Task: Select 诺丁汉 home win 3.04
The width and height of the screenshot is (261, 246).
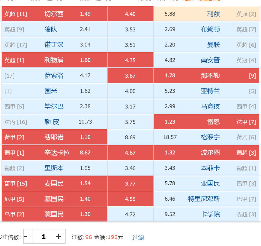Action: pyautogui.click(x=54, y=45)
